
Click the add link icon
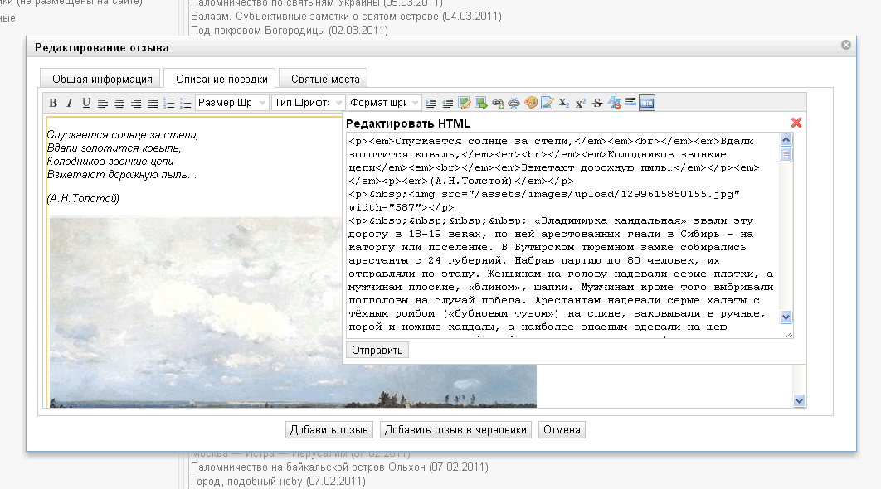[x=498, y=104]
